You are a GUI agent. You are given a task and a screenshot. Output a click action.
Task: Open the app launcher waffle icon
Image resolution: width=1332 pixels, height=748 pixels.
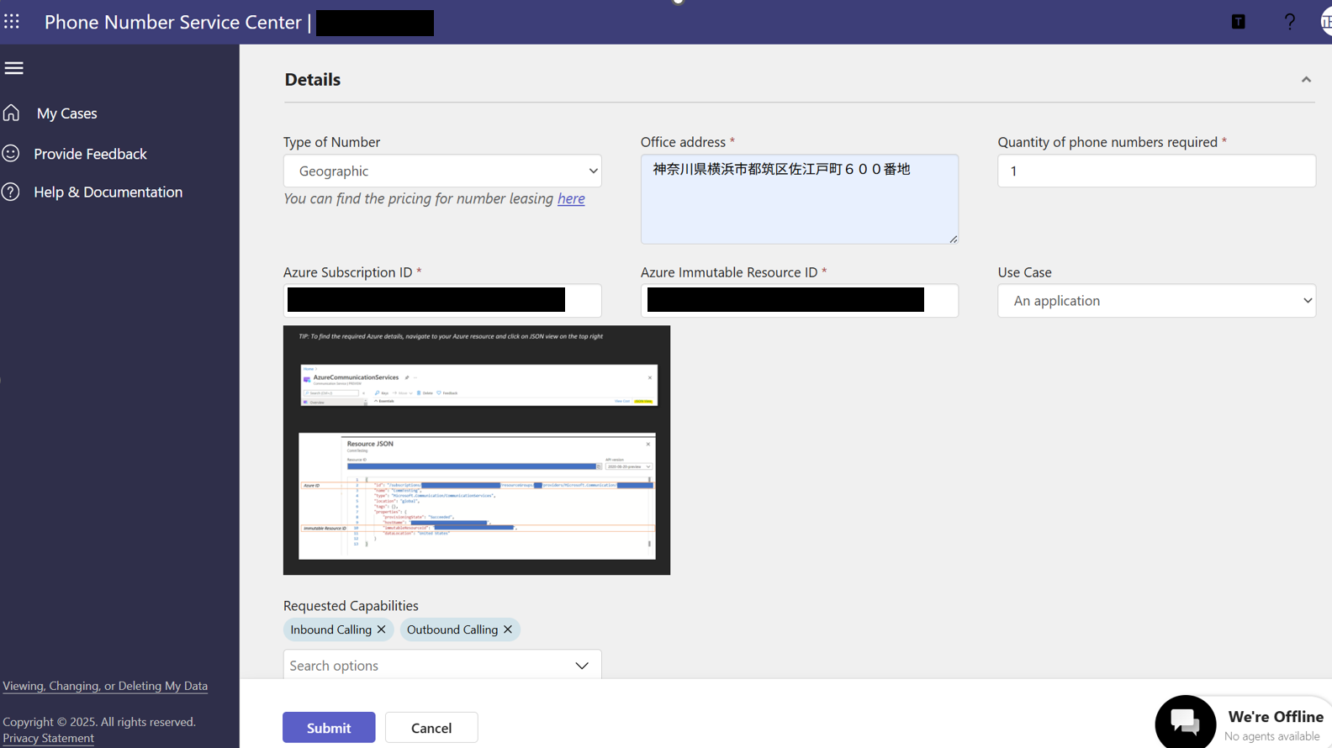coord(12,22)
